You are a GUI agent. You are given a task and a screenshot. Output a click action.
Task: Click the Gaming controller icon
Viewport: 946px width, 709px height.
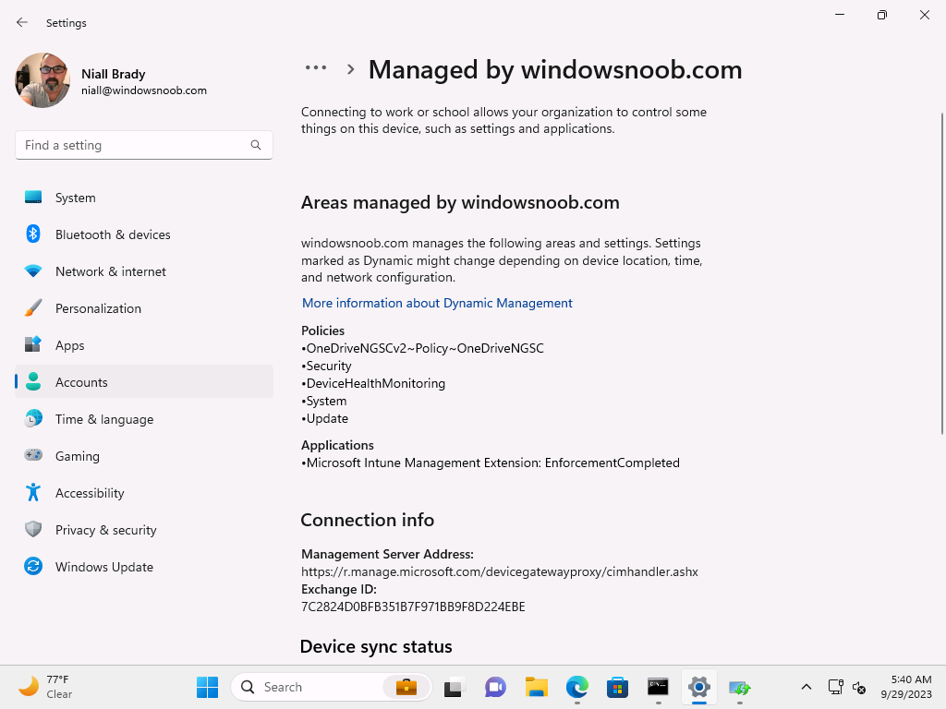[33, 455]
